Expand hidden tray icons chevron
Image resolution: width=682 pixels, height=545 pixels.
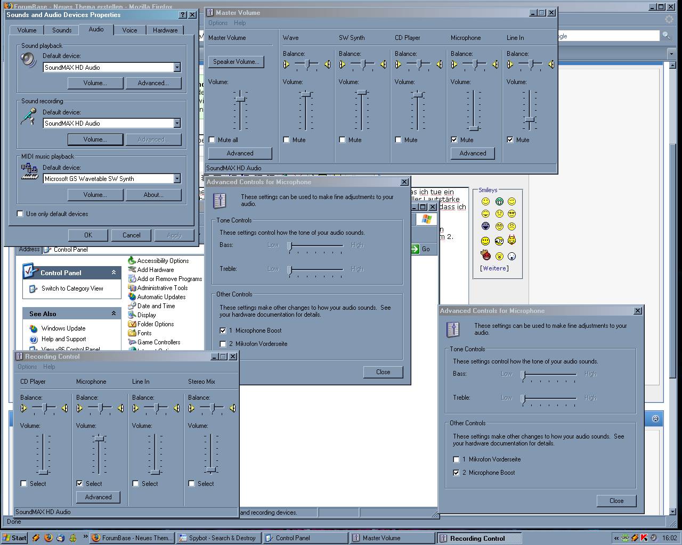pos(616,538)
